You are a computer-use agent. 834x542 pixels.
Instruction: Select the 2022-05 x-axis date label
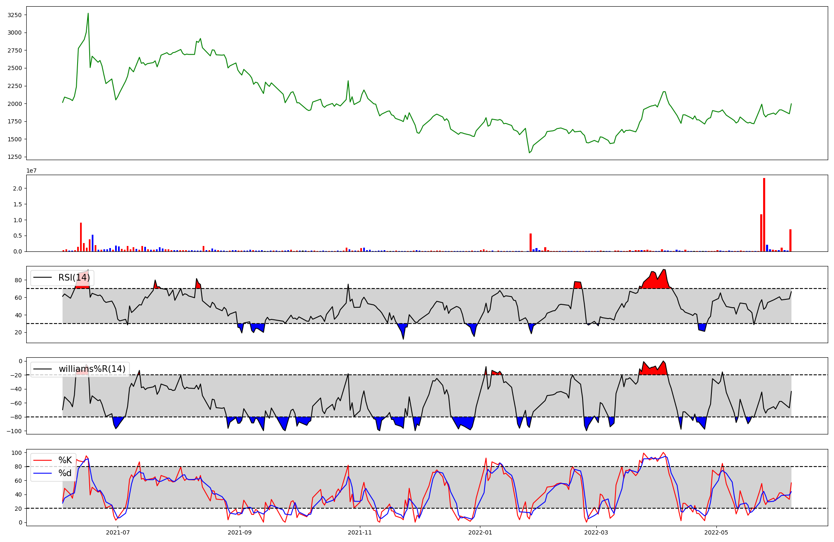click(716, 532)
